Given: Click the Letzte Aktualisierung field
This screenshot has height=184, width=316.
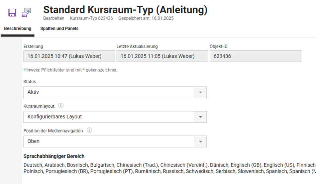Looking at the screenshot, I should tap(162, 56).
